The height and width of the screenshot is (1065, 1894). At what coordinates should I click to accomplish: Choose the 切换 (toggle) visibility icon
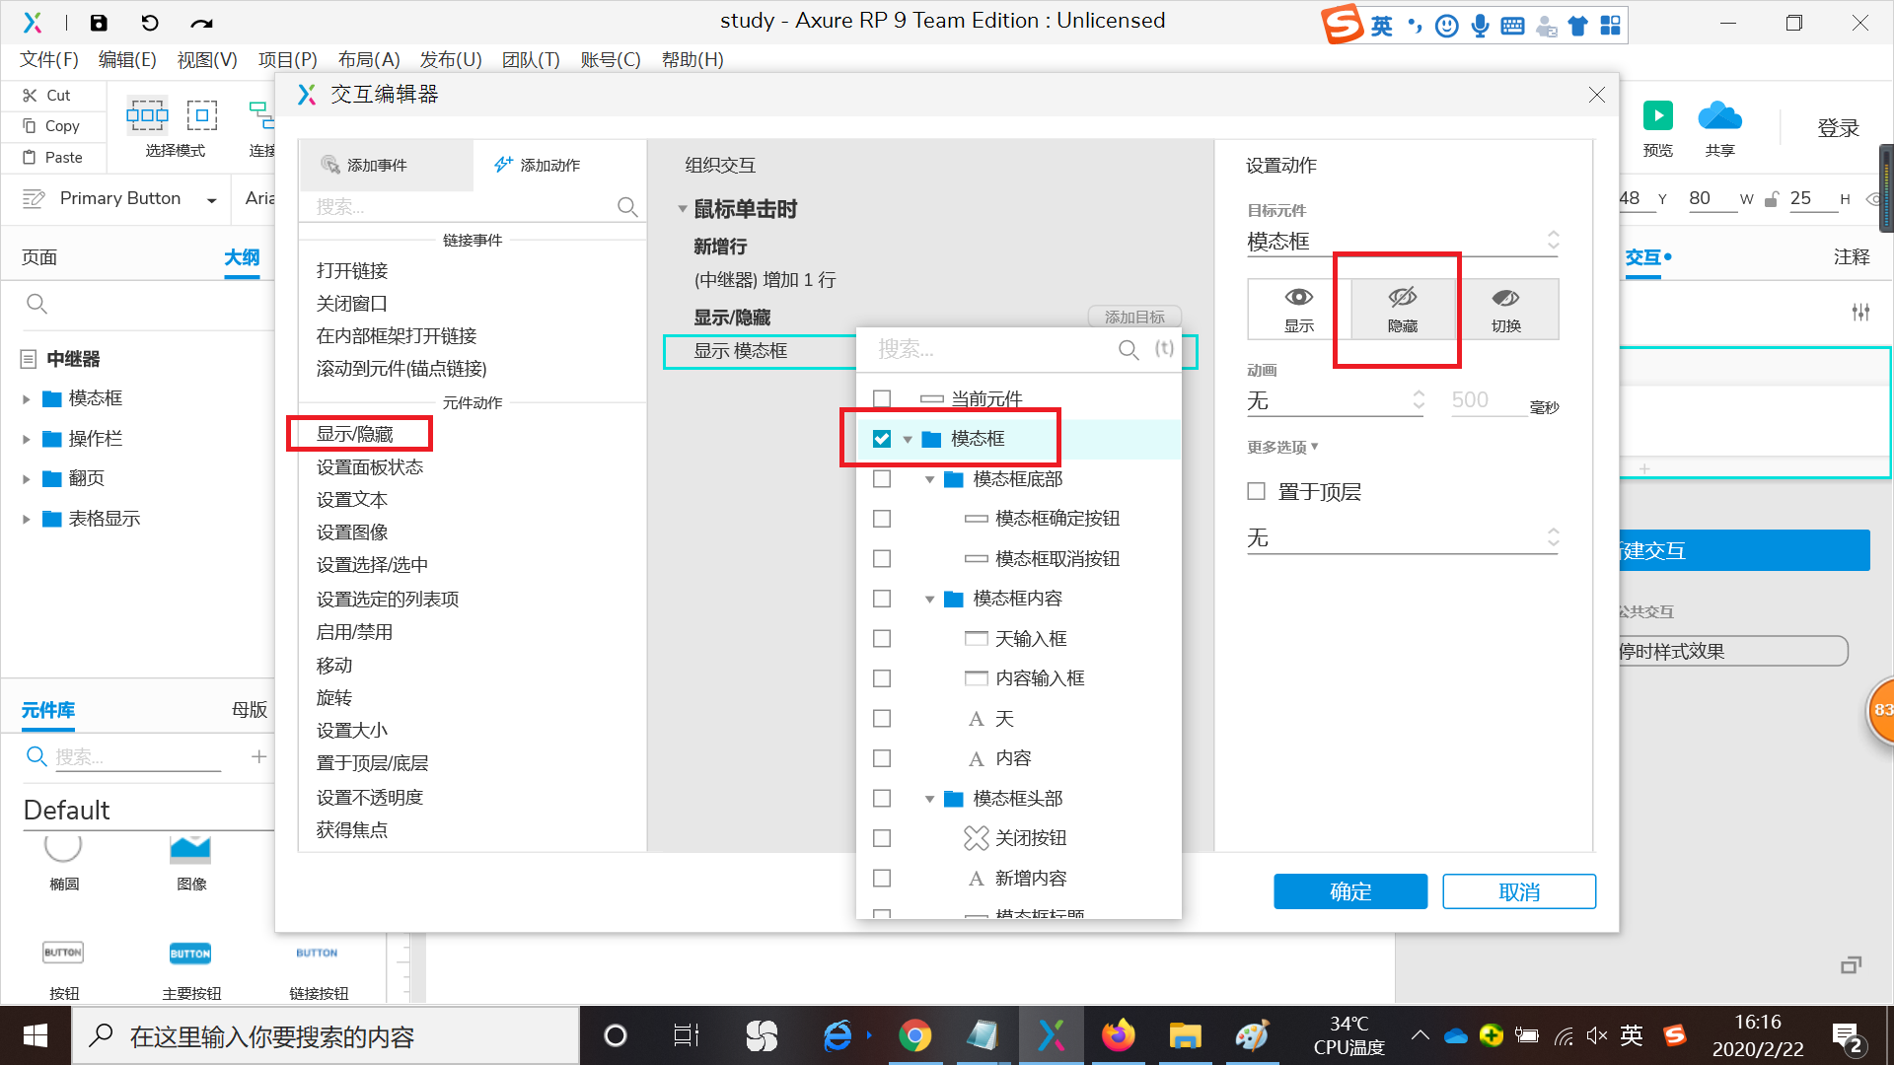[x=1506, y=308]
